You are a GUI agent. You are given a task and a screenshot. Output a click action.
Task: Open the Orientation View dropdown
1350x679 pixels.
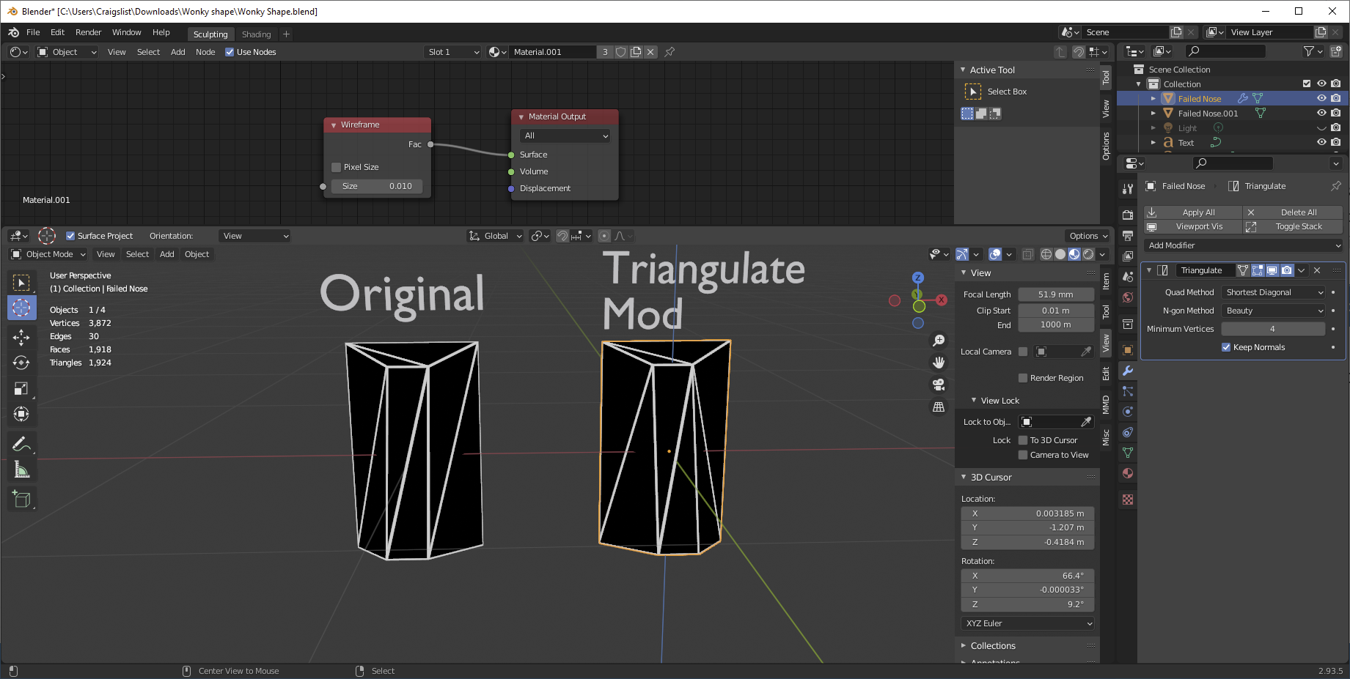click(x=255, y=236)
